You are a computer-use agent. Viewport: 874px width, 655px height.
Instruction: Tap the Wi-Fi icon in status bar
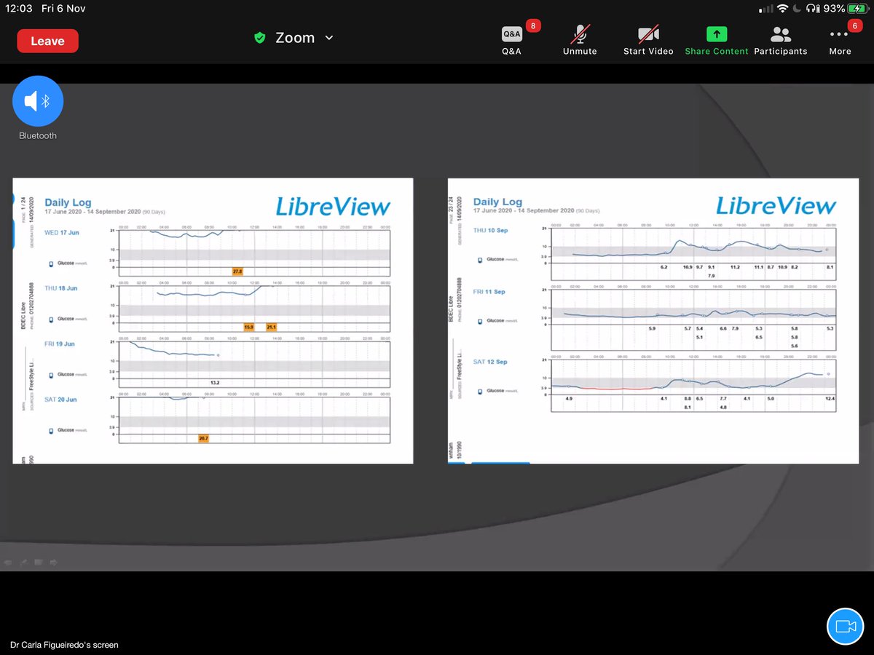point(784,9)
